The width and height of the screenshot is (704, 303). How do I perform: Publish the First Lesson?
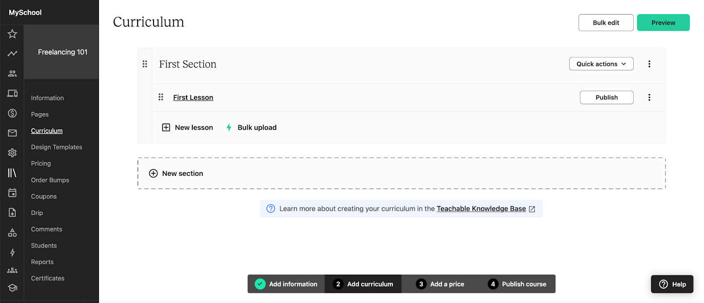[x=606, y=97]
